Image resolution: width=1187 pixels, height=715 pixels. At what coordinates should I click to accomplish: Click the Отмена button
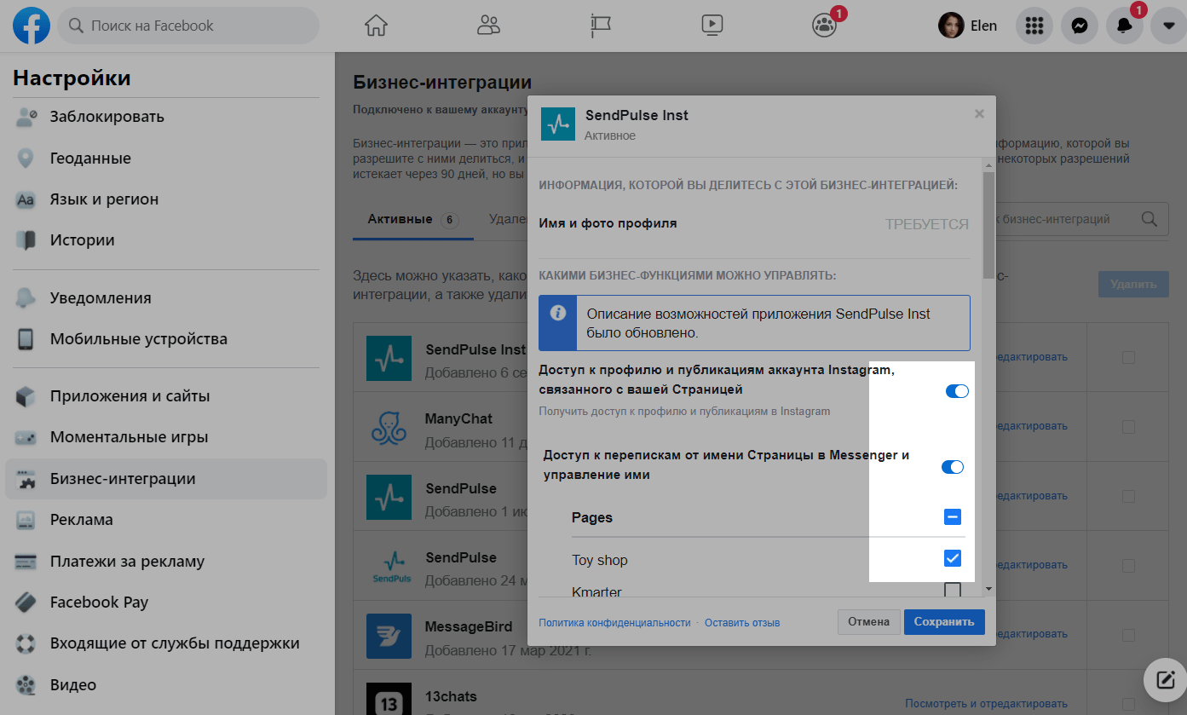coord(868,622)
